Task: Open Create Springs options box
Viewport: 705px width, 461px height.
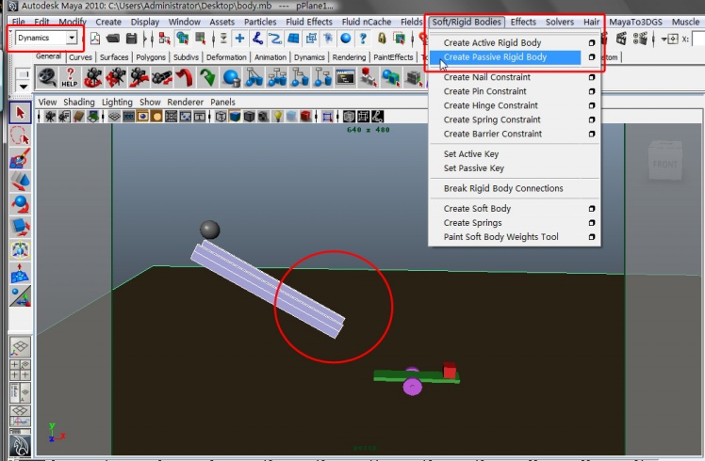Action: (592, 223)
